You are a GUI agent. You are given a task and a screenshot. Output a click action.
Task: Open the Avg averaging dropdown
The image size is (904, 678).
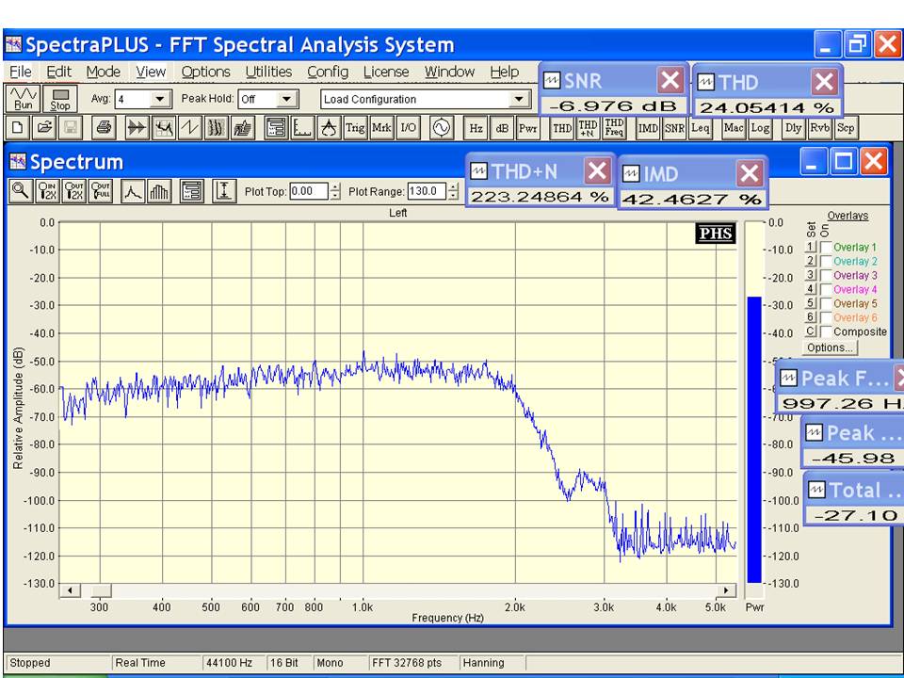160,99
